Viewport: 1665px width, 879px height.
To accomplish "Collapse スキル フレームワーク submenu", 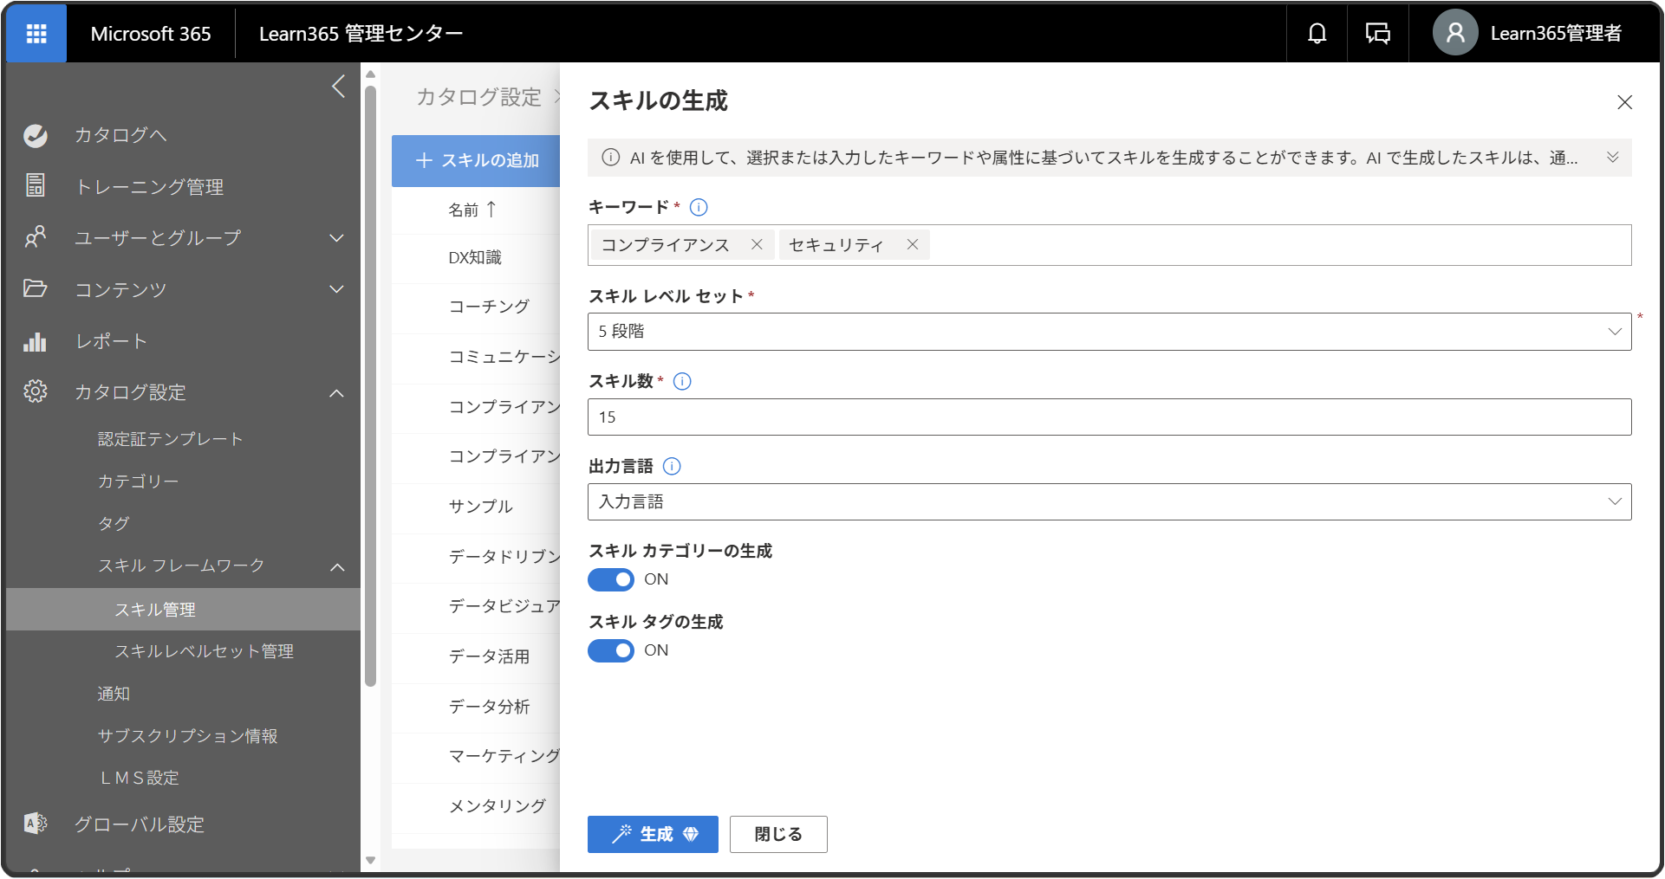I will 337,567.
